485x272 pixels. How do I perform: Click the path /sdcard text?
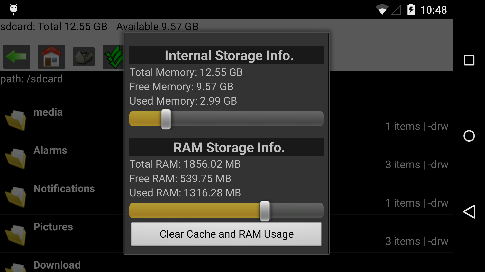point(31,79)
